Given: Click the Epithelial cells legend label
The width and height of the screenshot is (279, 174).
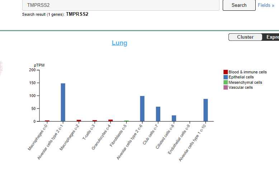Looking at the screenshot, I should pos(241,77).
